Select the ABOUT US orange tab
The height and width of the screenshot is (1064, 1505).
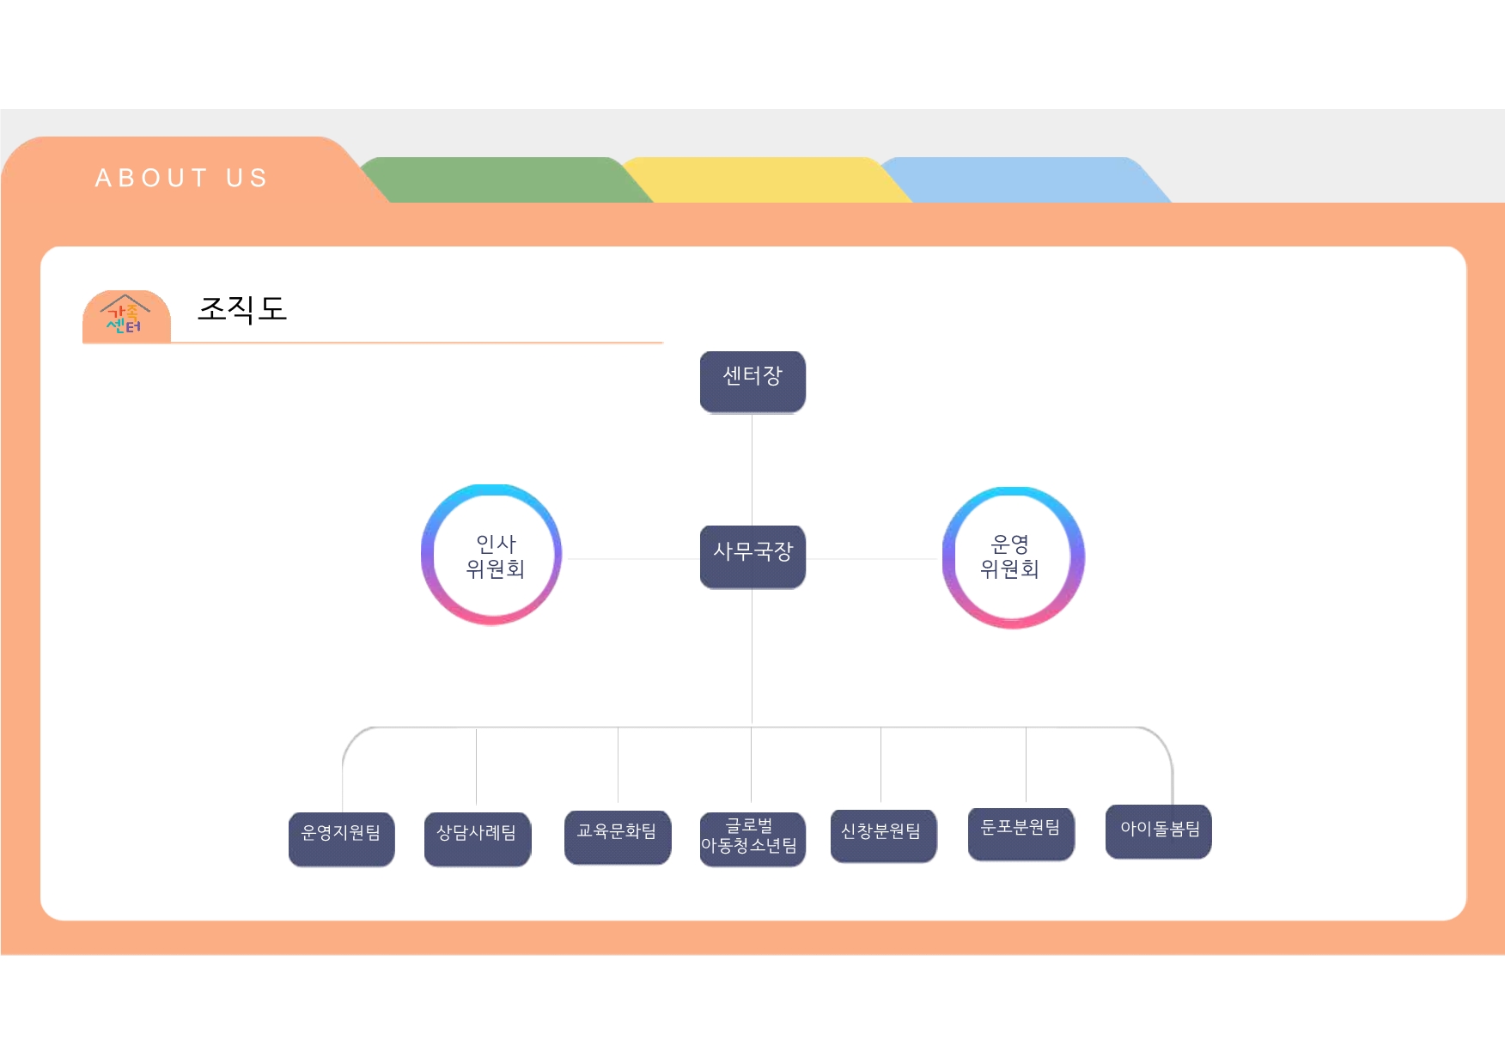[181, 178]
